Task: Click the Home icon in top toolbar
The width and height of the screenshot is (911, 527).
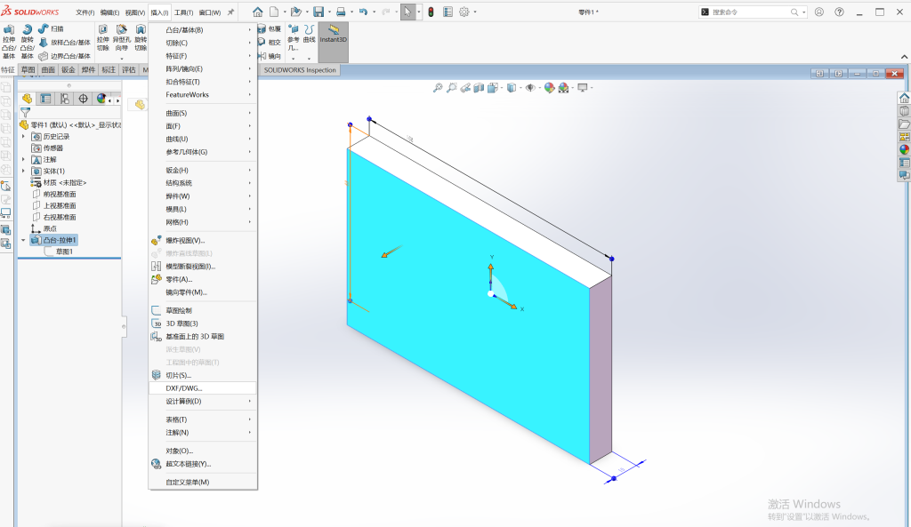Action: (x=257, y=12)
